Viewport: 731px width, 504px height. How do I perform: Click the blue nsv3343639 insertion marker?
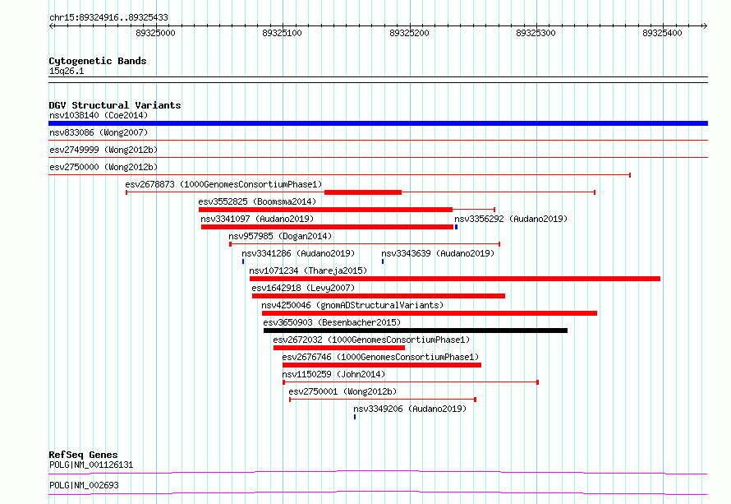point(383,261)
